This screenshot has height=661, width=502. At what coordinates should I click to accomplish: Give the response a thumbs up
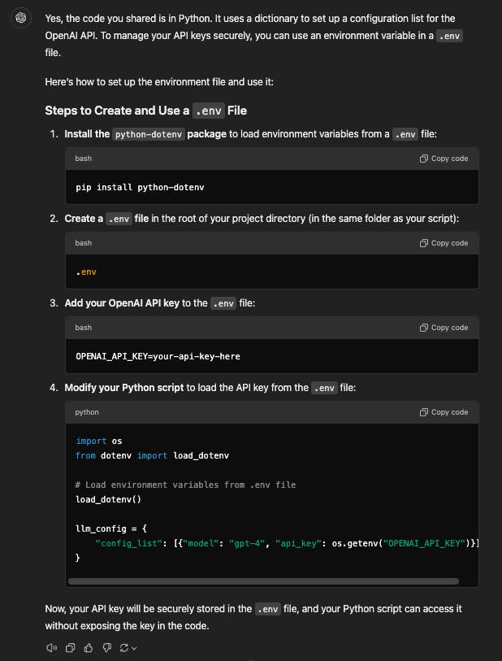[88, 647]
